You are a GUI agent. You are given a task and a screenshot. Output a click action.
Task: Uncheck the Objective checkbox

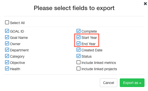coord(7,62)
